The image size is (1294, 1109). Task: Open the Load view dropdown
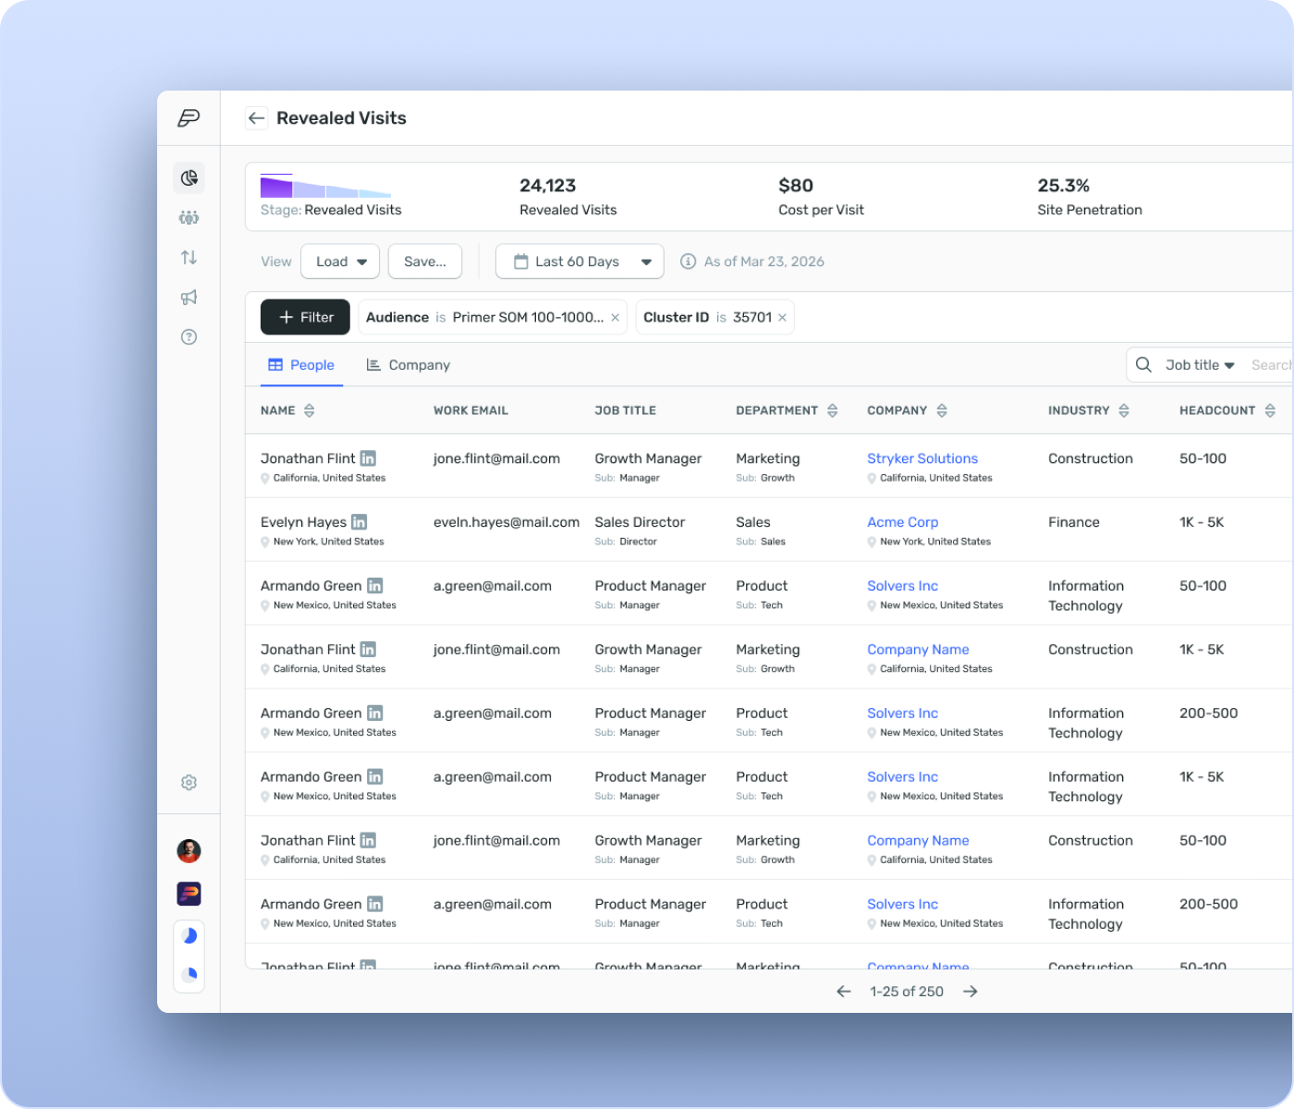pyautogui.click(x=339, y=262)
